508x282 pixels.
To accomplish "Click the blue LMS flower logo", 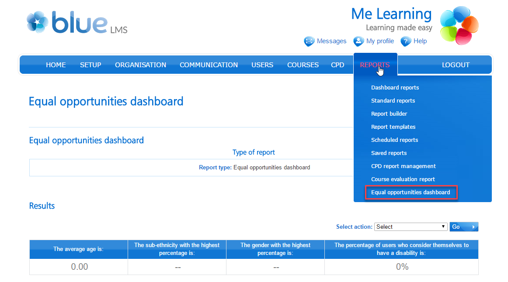I will [x=37, y=22].
